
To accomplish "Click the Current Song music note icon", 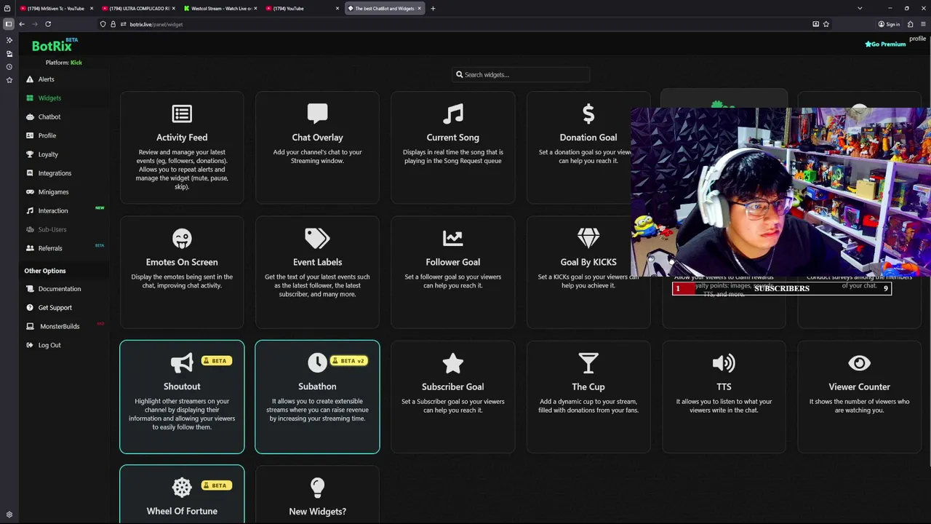I will (x=452, y=114).
